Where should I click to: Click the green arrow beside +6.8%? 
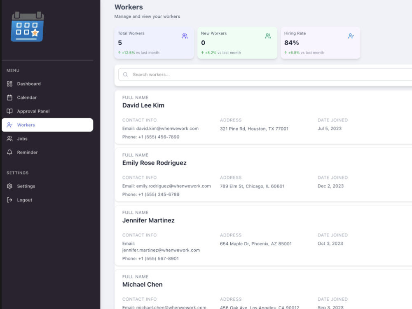click(286, 53)
